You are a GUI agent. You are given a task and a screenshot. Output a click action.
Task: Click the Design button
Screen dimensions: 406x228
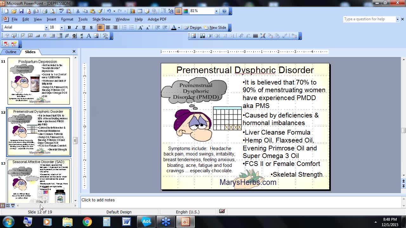tap(193, 28)
